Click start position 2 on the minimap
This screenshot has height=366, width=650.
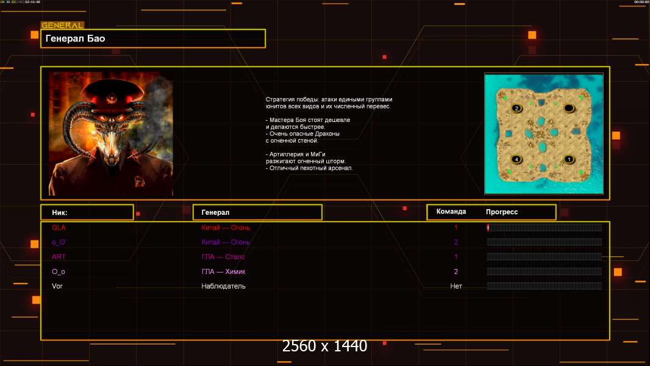516,109
